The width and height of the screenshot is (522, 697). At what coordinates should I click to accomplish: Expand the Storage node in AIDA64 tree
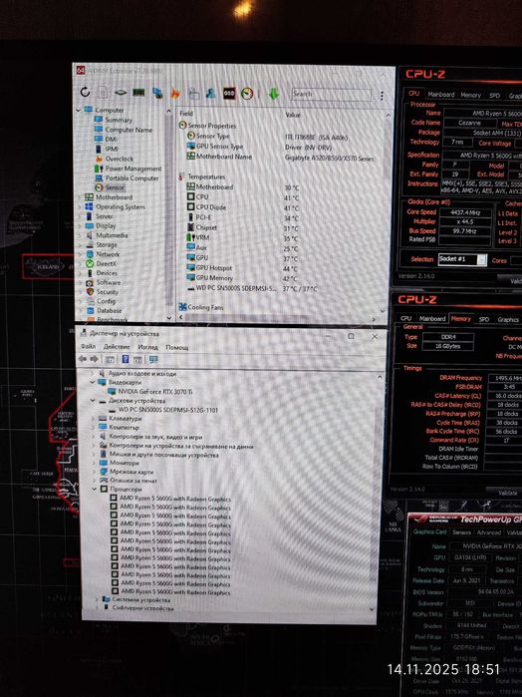pos(81,245)
